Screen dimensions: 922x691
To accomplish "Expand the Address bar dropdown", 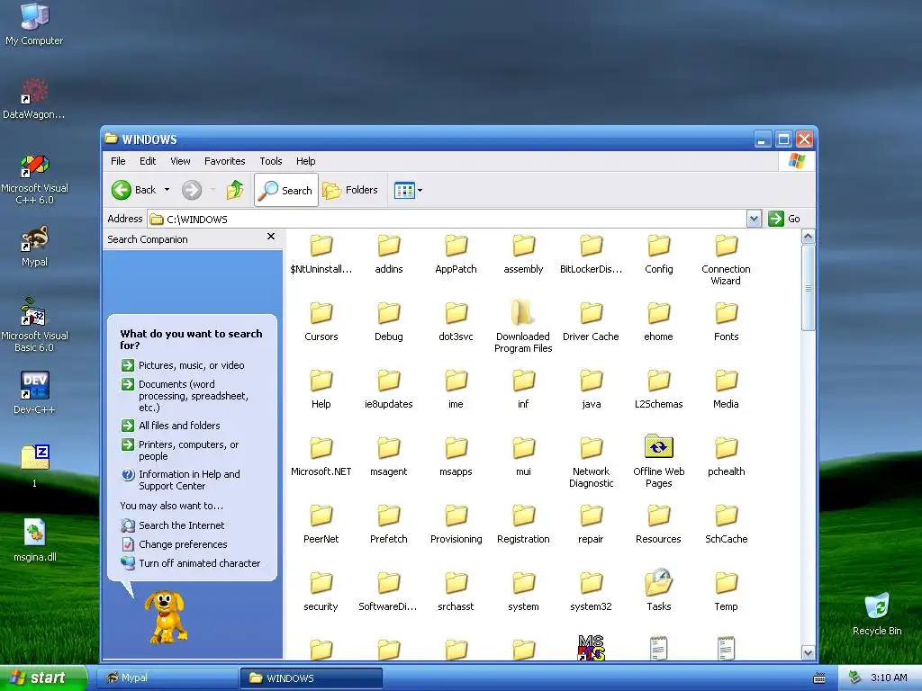I will 754,220.
